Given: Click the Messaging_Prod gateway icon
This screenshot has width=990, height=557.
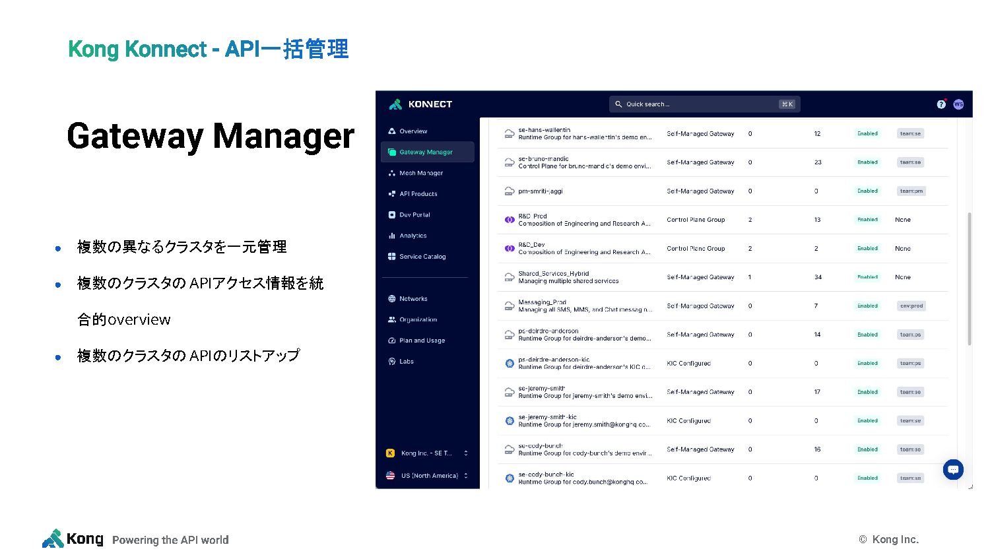Looking at the screenshot, I should pyautogui.click(x=510, y=306).
